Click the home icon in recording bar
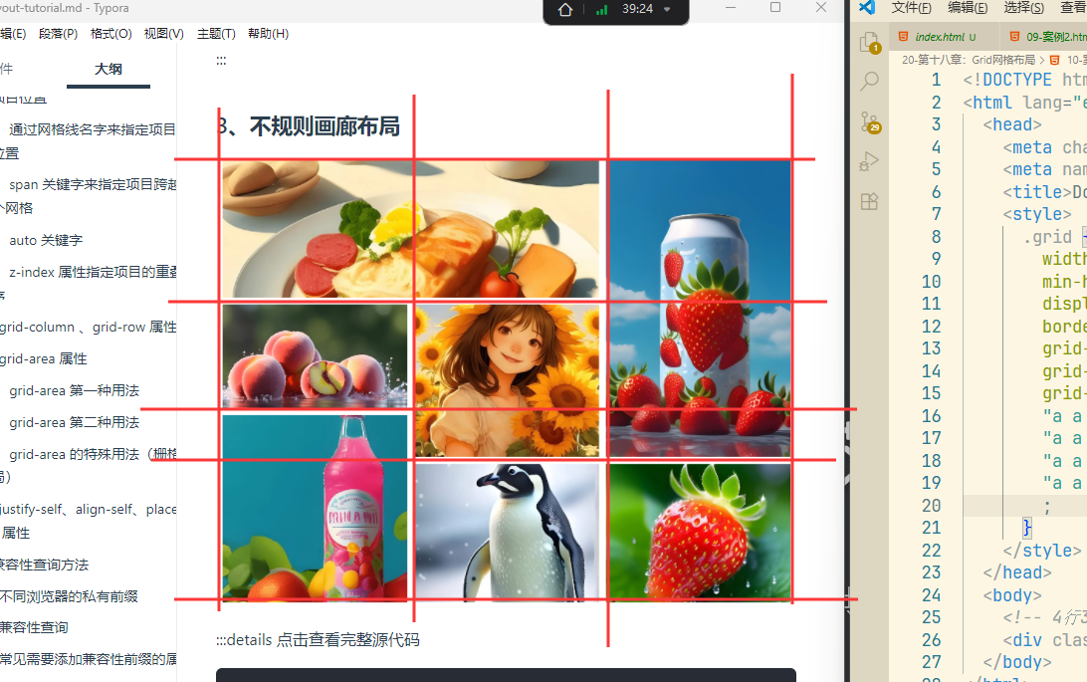Image resolution: width=1087 pixels, height=682 pixels. tap(565, 10)
